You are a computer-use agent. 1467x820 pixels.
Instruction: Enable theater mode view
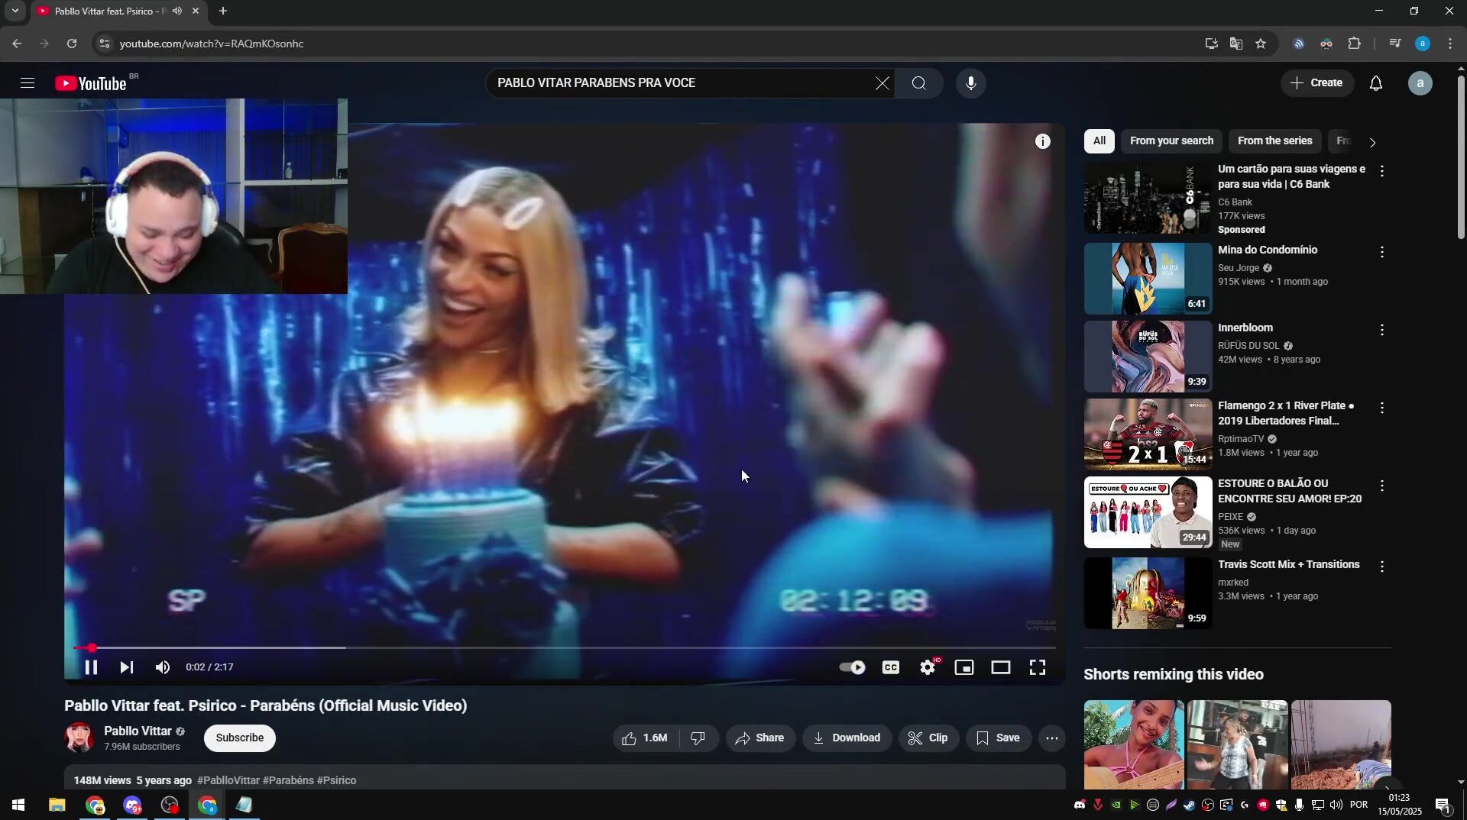pyautogui.click(x=1001, y=667)
